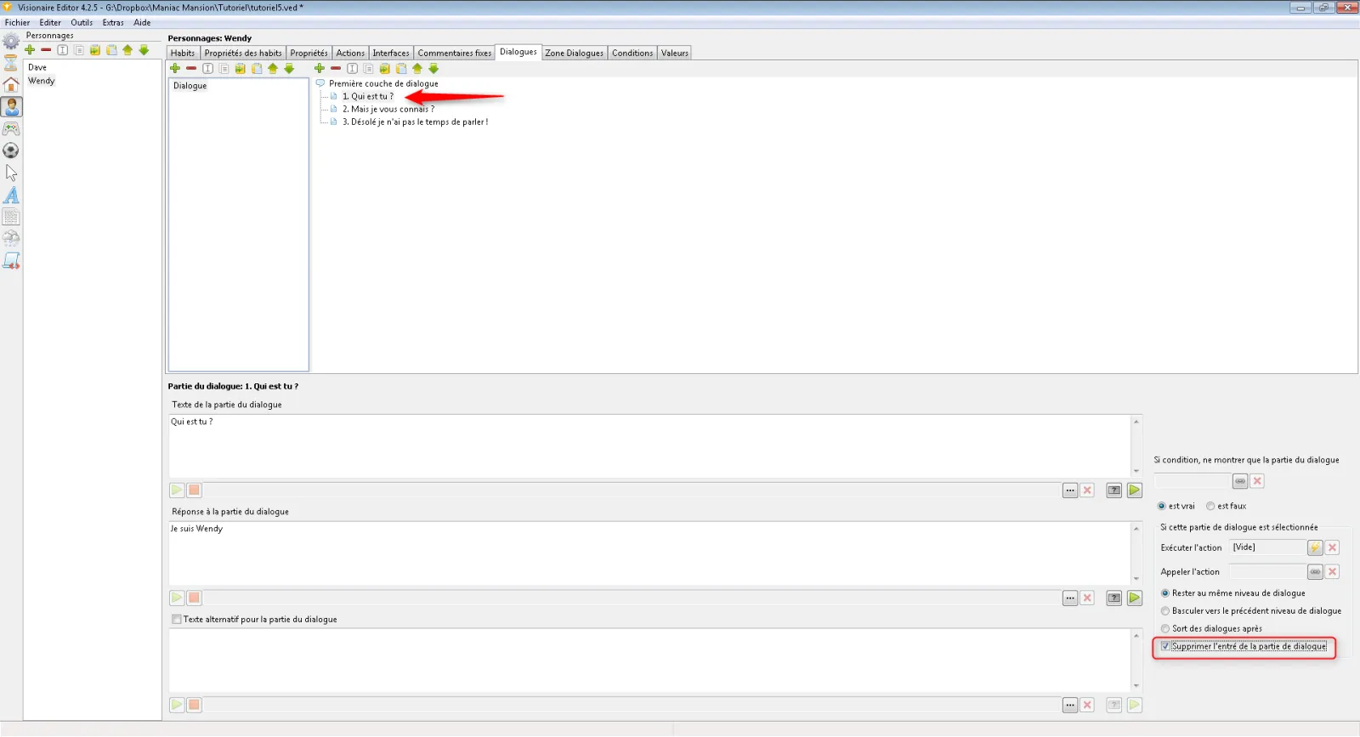
Task: Open the Scenes (house) sidebar icon
Action: [11, 84]
